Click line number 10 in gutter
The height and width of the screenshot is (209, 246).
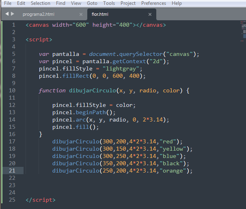coord(12,90)
